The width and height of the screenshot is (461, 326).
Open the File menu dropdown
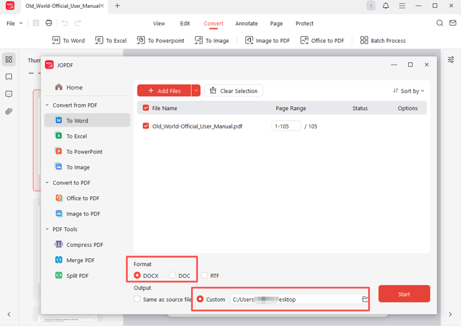tap(14, 23)
